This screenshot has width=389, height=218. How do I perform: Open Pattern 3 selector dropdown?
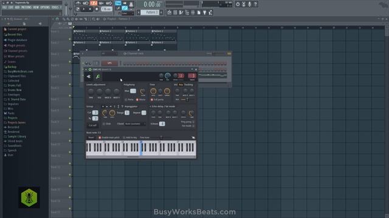150,12
